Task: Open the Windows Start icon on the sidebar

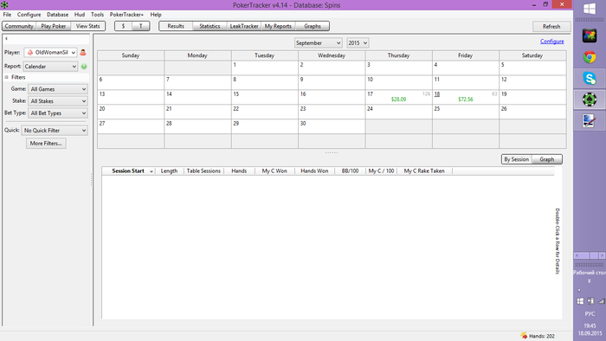Action: pos(590,9)
